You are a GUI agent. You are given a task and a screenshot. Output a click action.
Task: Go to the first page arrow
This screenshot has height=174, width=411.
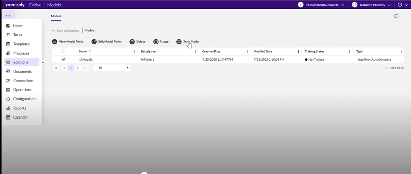click(x=56, y=68)
